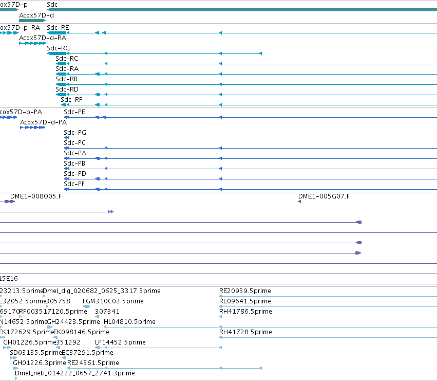Select the Sdc-RD transcript label

click(67, 89)
